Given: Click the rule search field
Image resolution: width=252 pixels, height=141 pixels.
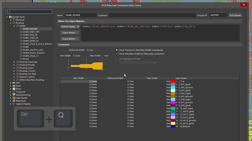Looking at the screenshot, I should (29, 11).
